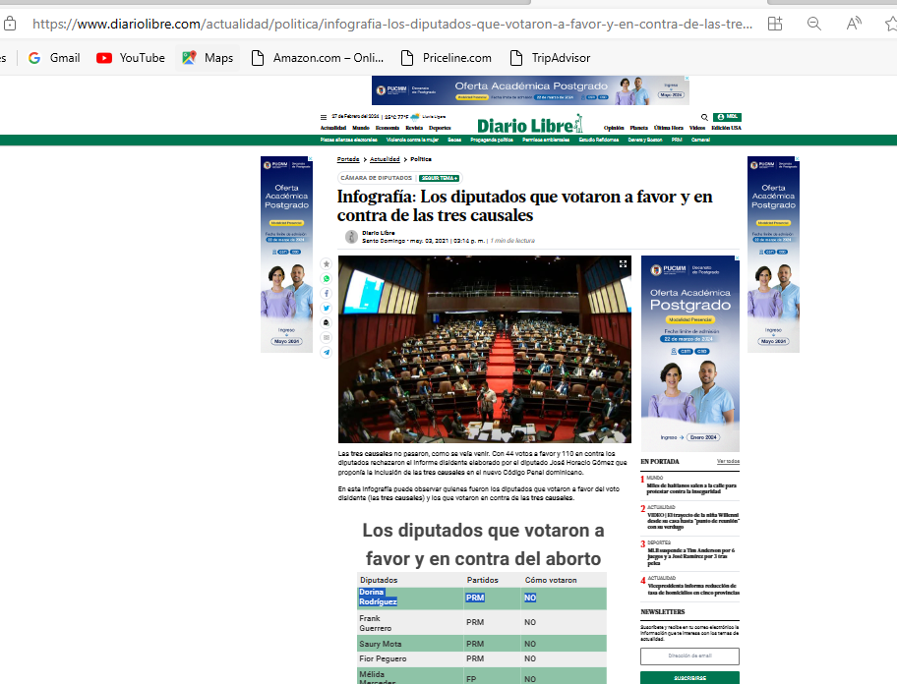
Task: View site info via the address bar lock
Action: tap(10, 24)
